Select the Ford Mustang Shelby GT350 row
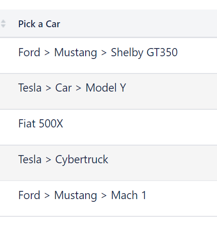This screenshot has width=217, height=229. pos(108,56)
